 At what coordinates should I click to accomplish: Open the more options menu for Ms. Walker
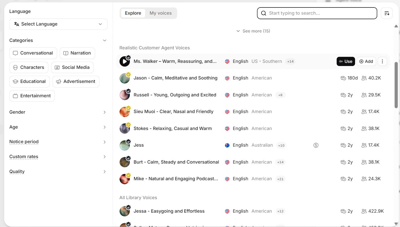coord(382,61)
